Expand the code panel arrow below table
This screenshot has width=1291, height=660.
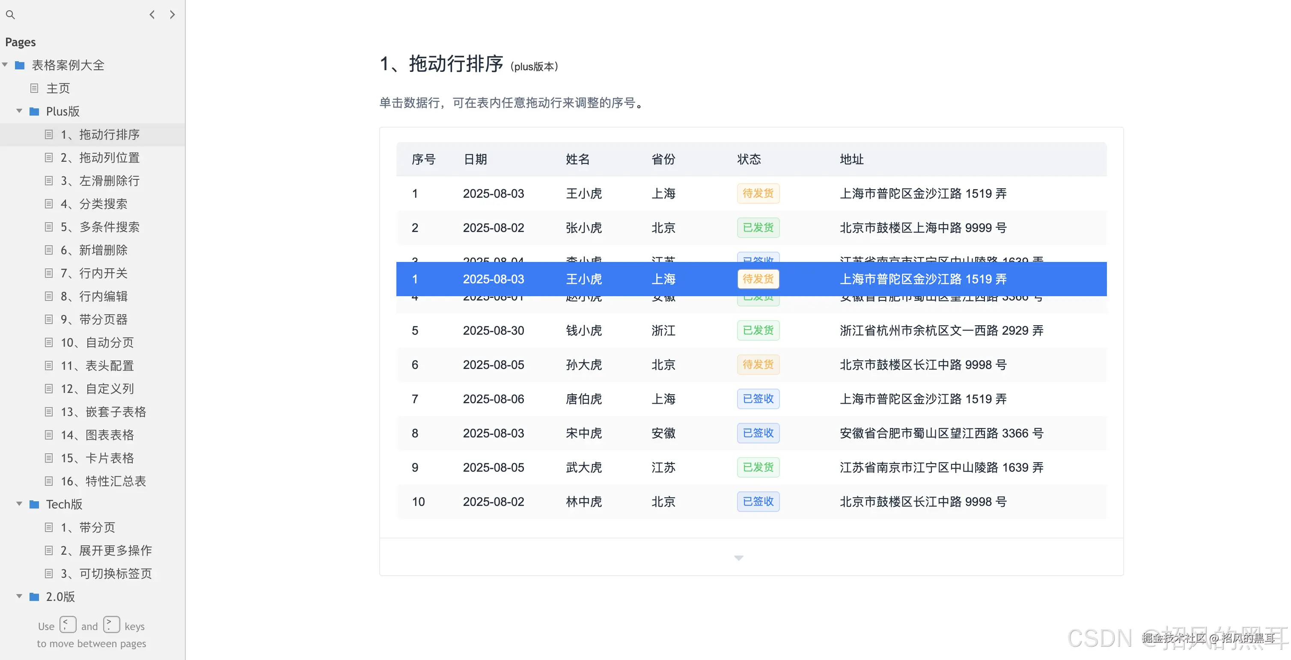(738, 558)
